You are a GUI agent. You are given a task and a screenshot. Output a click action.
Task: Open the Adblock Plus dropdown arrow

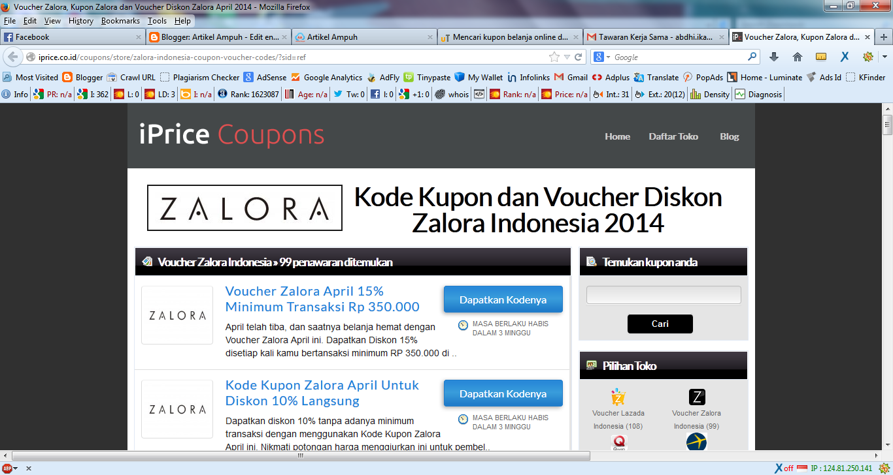click(x=16, y=468)
